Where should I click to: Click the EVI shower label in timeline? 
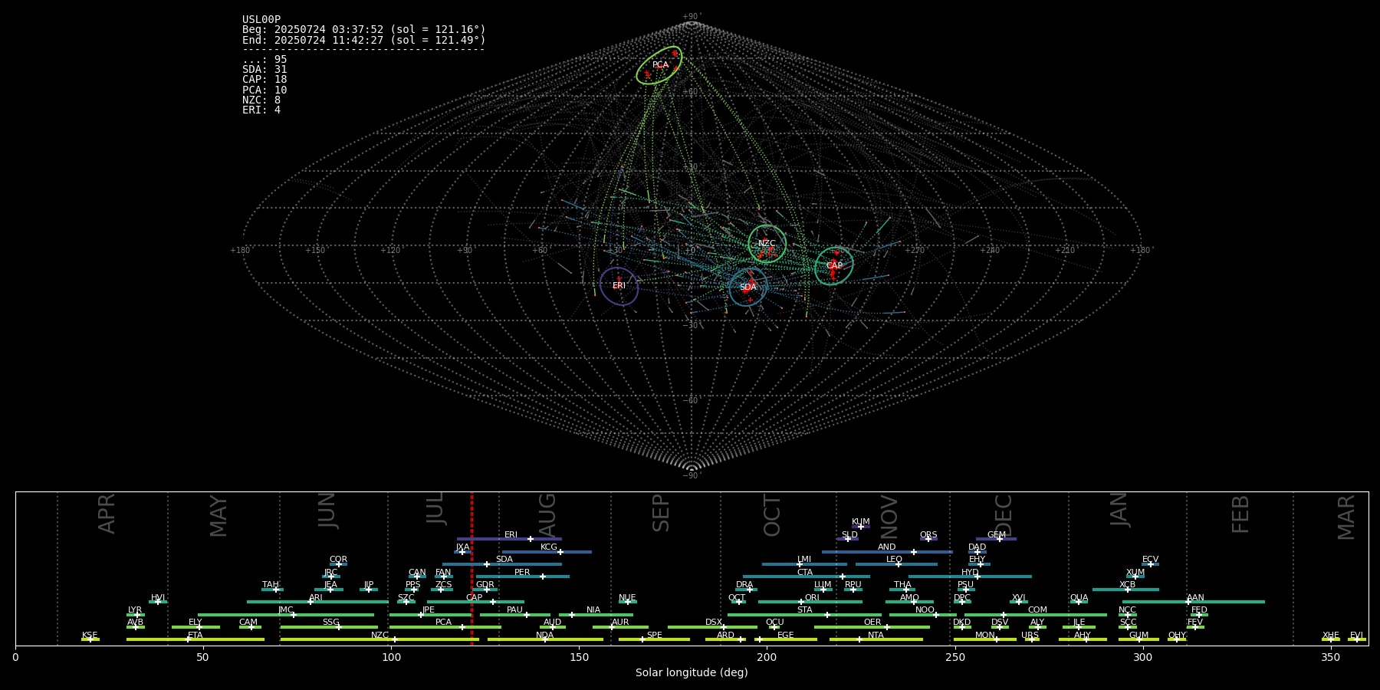pos(1356,636)
